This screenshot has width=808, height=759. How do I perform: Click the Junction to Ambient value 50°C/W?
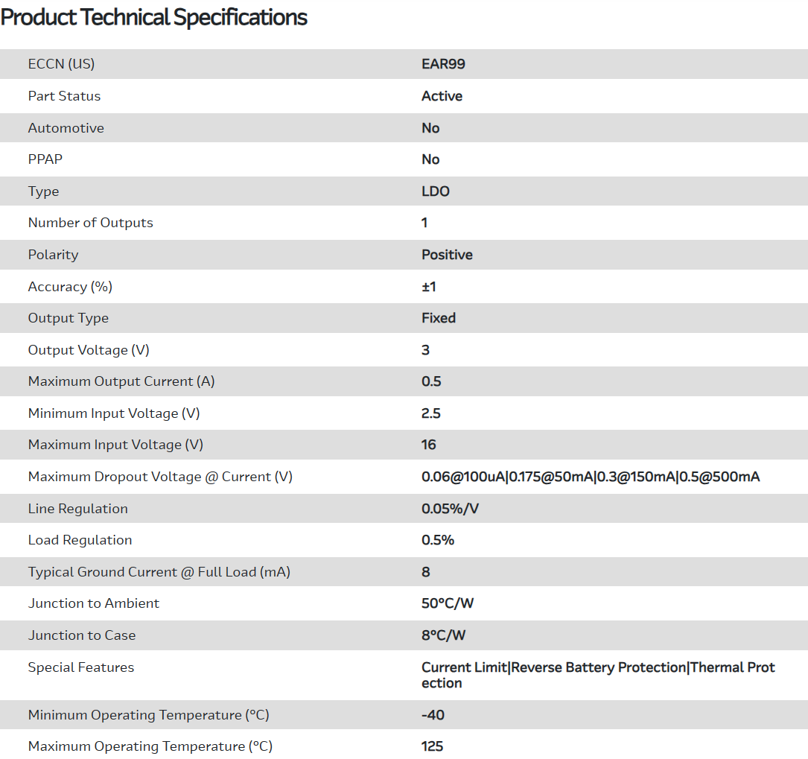point(448,603)
